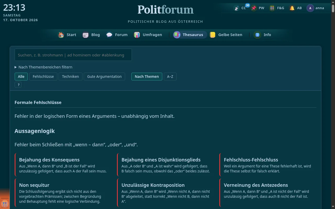Click the question mark help button
The image size is (335, 209).
18,85
